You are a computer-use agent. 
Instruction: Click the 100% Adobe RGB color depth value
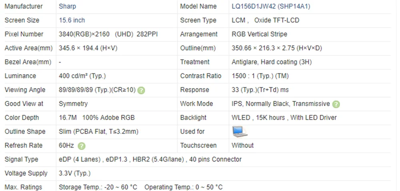(108, 118)
